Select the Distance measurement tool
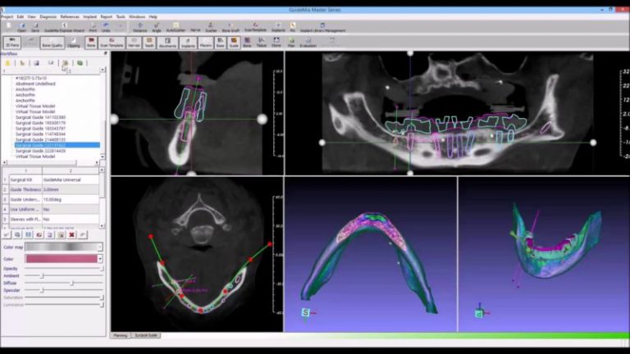630x354 pixels. [140, 27]
